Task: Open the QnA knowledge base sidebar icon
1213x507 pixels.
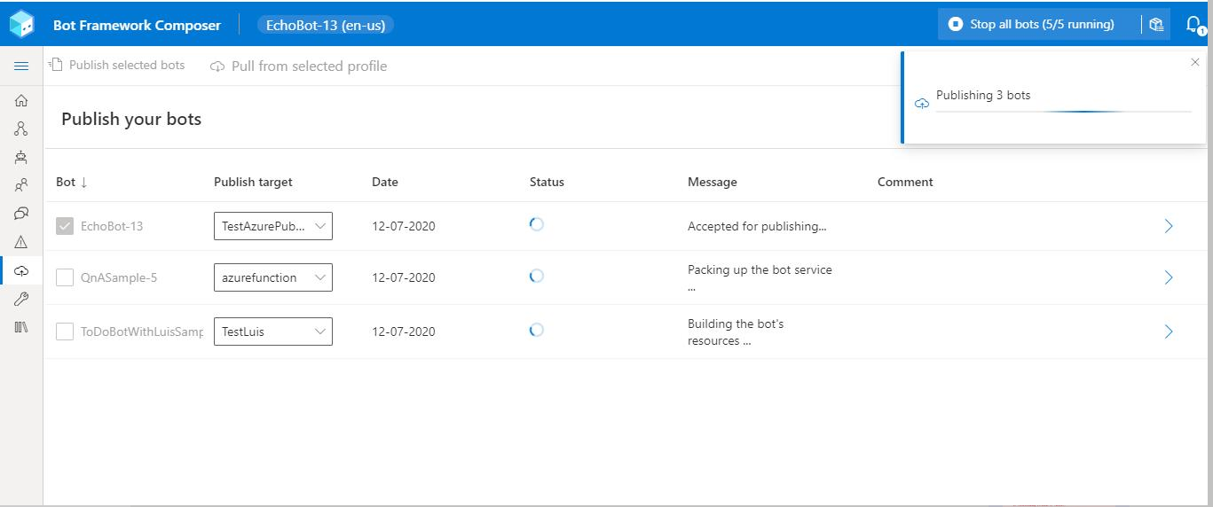Action: click(21, 214)
